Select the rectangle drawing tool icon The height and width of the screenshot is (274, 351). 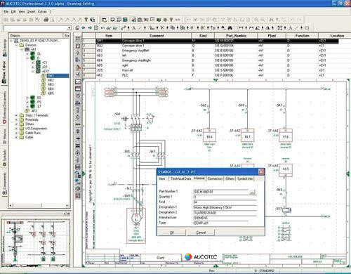(307, 28)
